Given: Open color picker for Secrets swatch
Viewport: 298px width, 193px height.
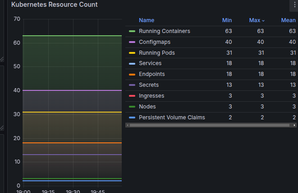Looking at the screenshot, I should coord(132,85).
